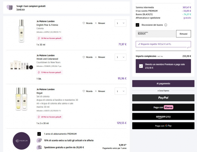Viewport: 197px width, 152px height.
Task: Open quantity dropdown for Hinoki and Cedarwood
Action: coord(120,57)
